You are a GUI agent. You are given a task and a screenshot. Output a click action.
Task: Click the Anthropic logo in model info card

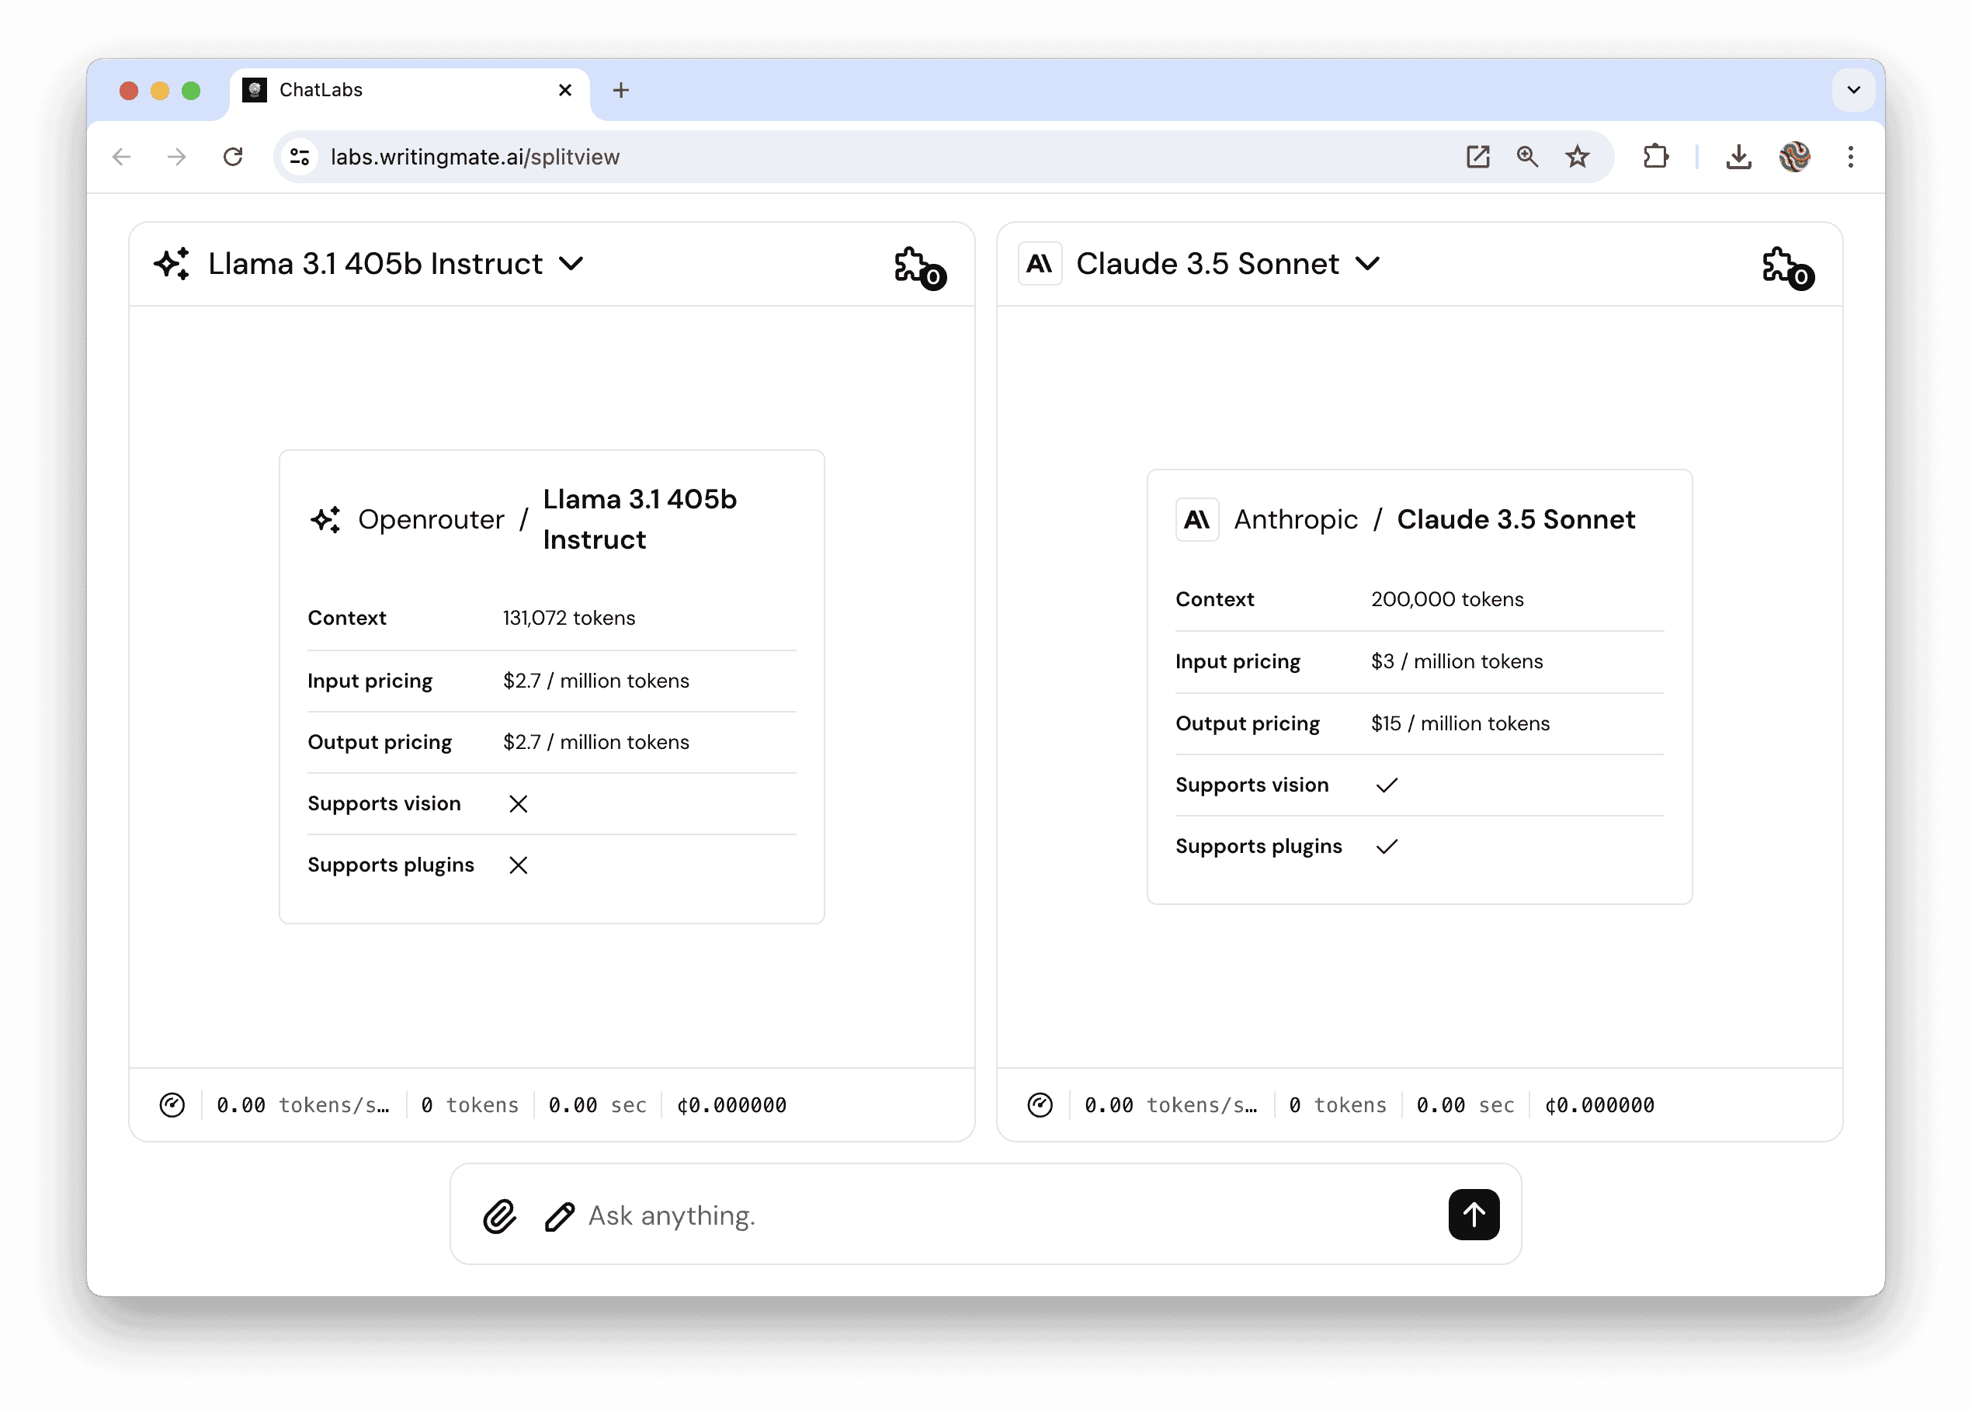pos(1196,519)
